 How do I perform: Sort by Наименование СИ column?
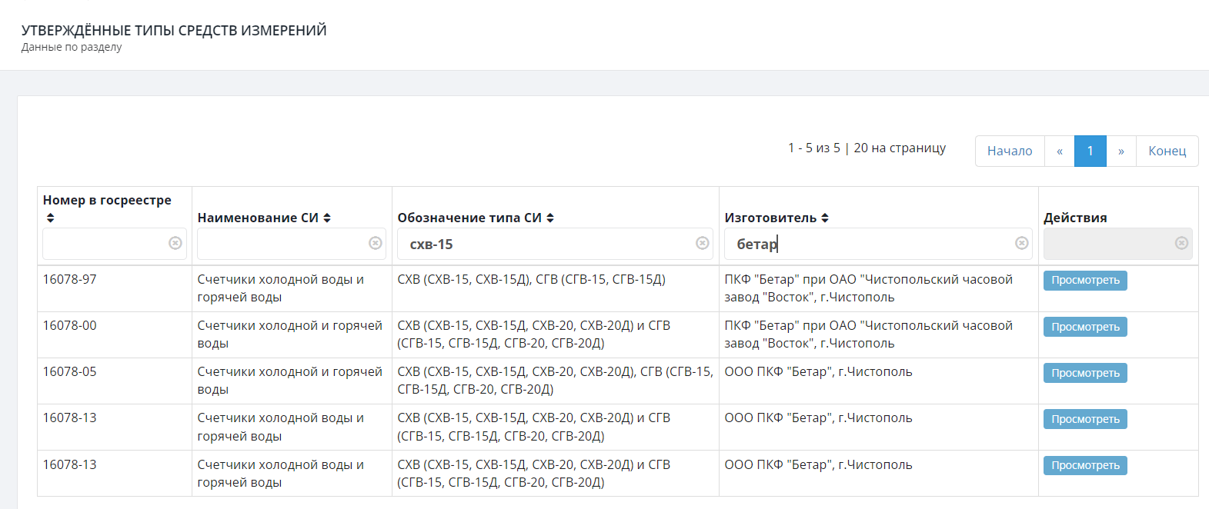click(327, 218)
